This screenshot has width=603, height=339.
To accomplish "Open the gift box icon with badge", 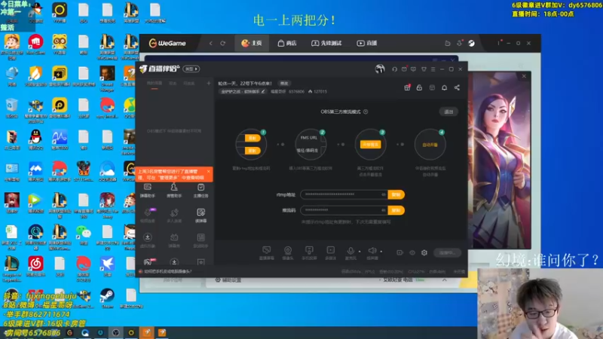I will pyautogui.click(x=407, y=87).
